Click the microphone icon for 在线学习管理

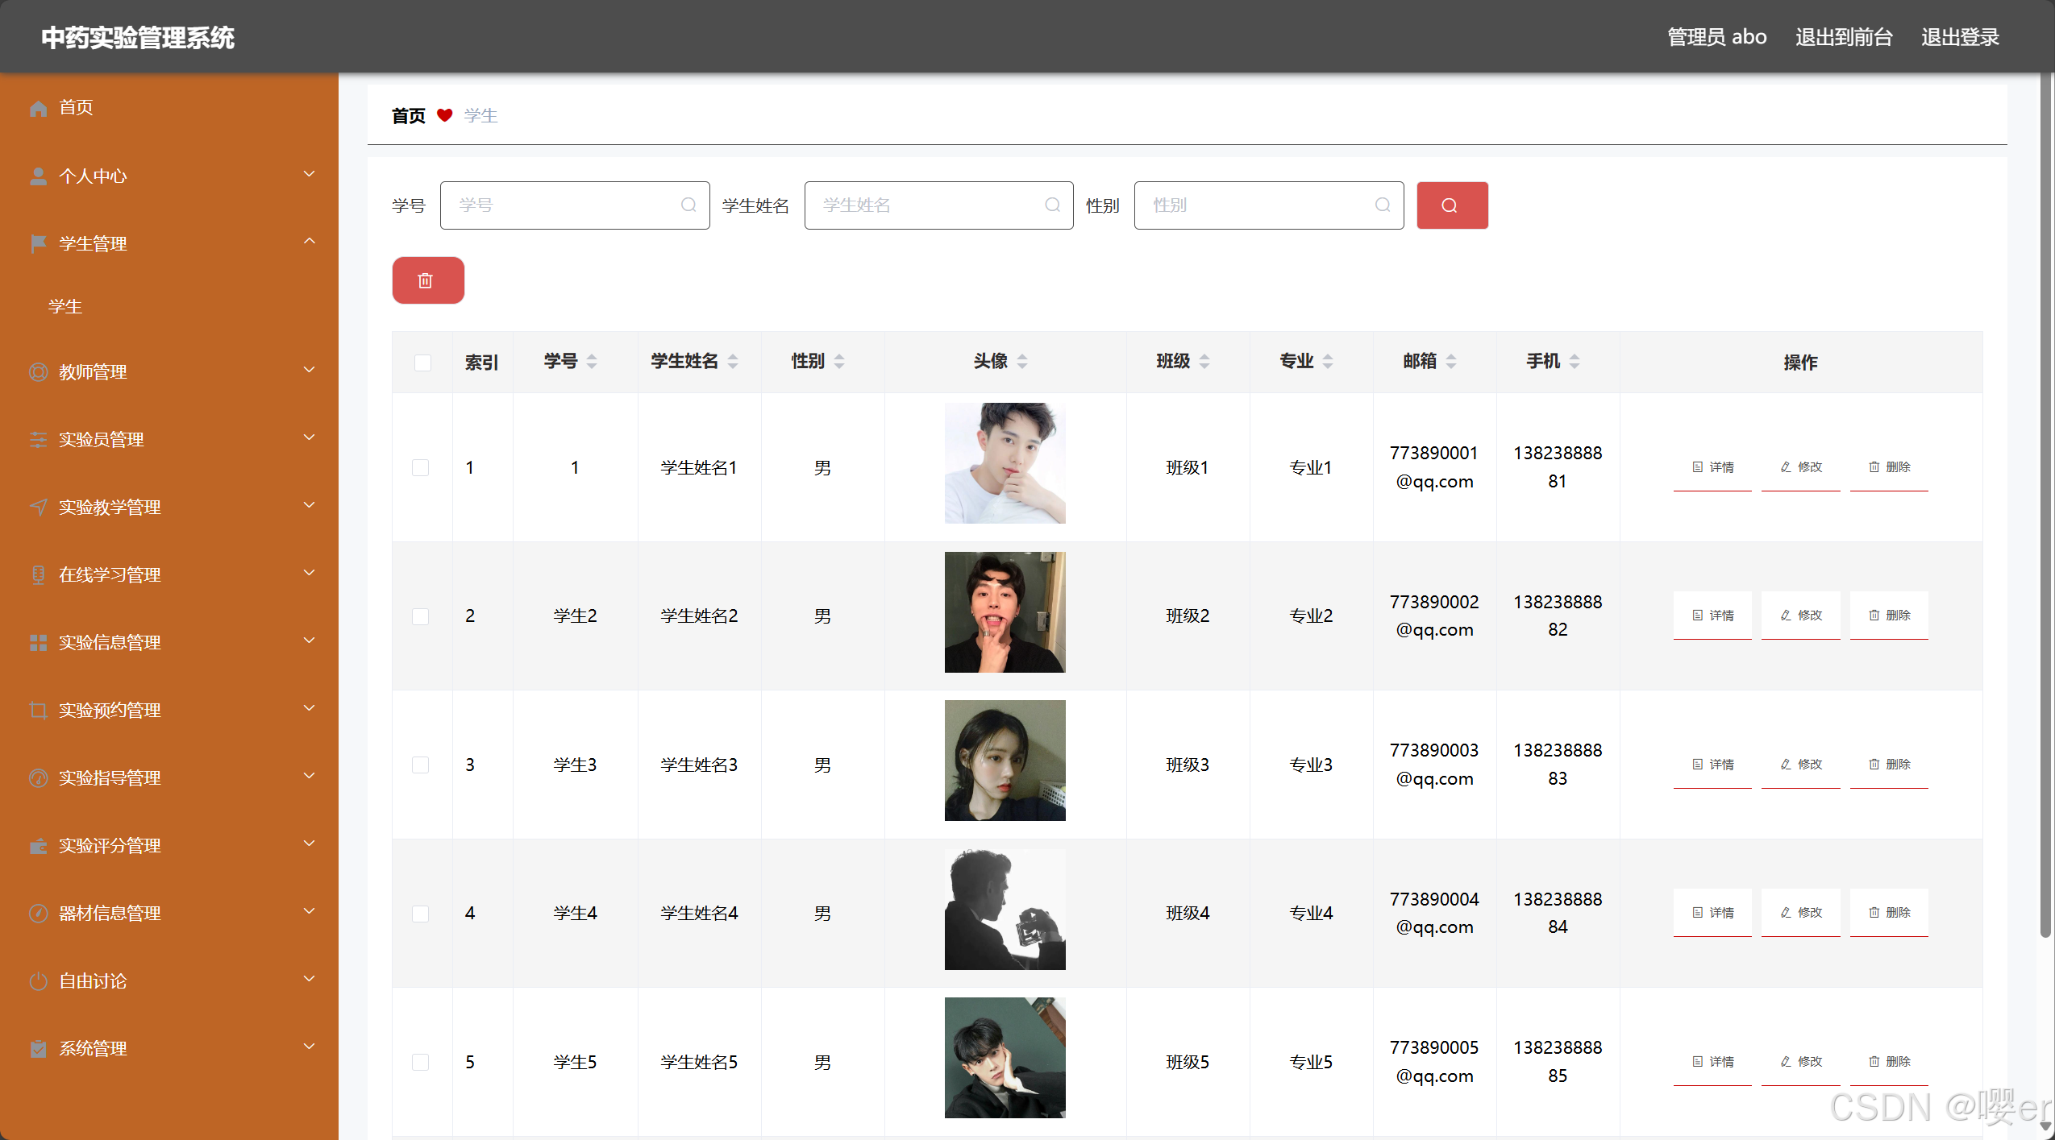(x=38, y=574)
